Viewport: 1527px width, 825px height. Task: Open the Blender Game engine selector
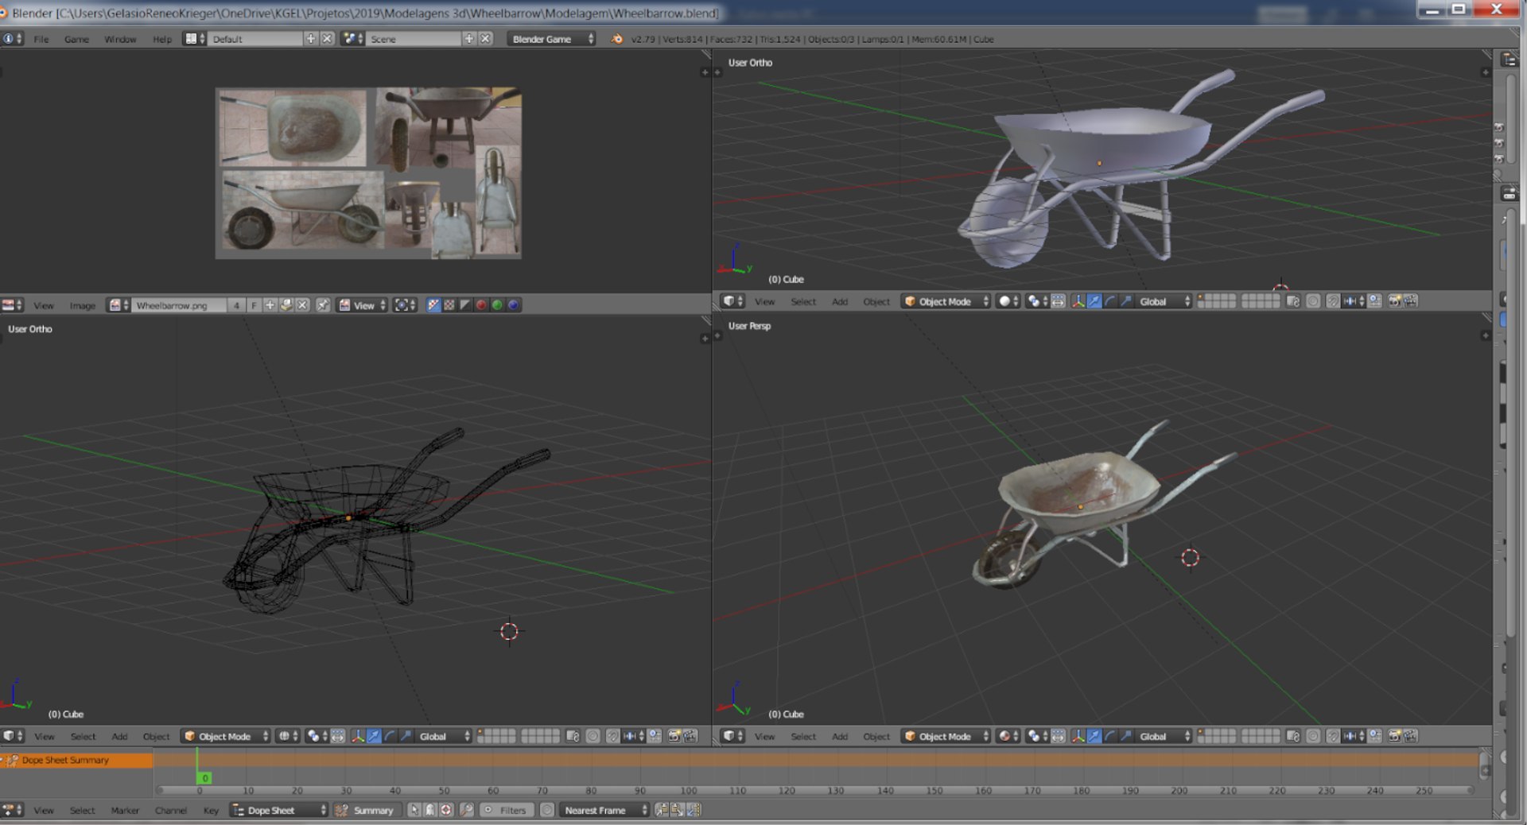[x=552, y=39]
